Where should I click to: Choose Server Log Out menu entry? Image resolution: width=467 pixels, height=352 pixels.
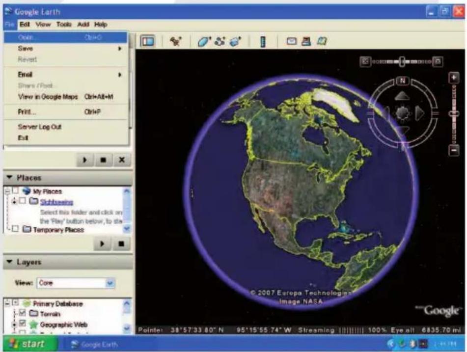pos(65,127)
